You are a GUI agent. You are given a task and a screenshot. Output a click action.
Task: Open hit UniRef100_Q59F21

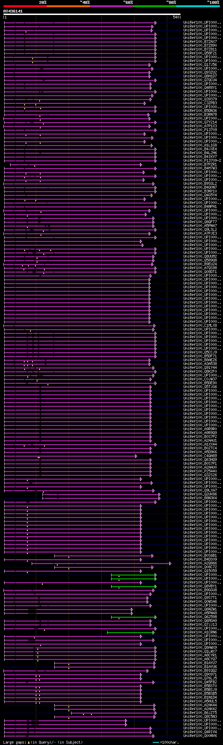click(200, 53)
